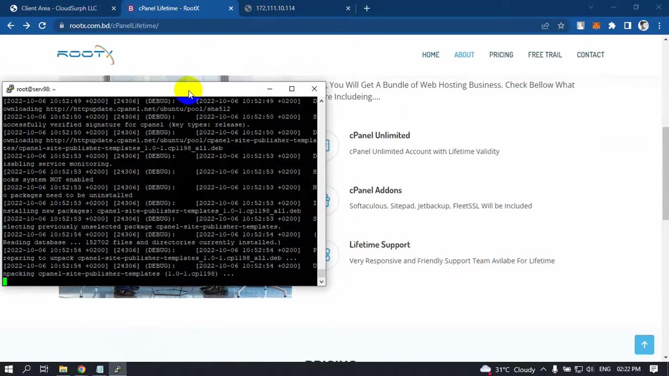
Task: Open the volume speaker tray icon
Action: [590, 369]
